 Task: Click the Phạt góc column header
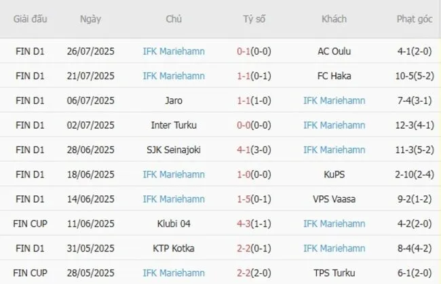[415, 19]
